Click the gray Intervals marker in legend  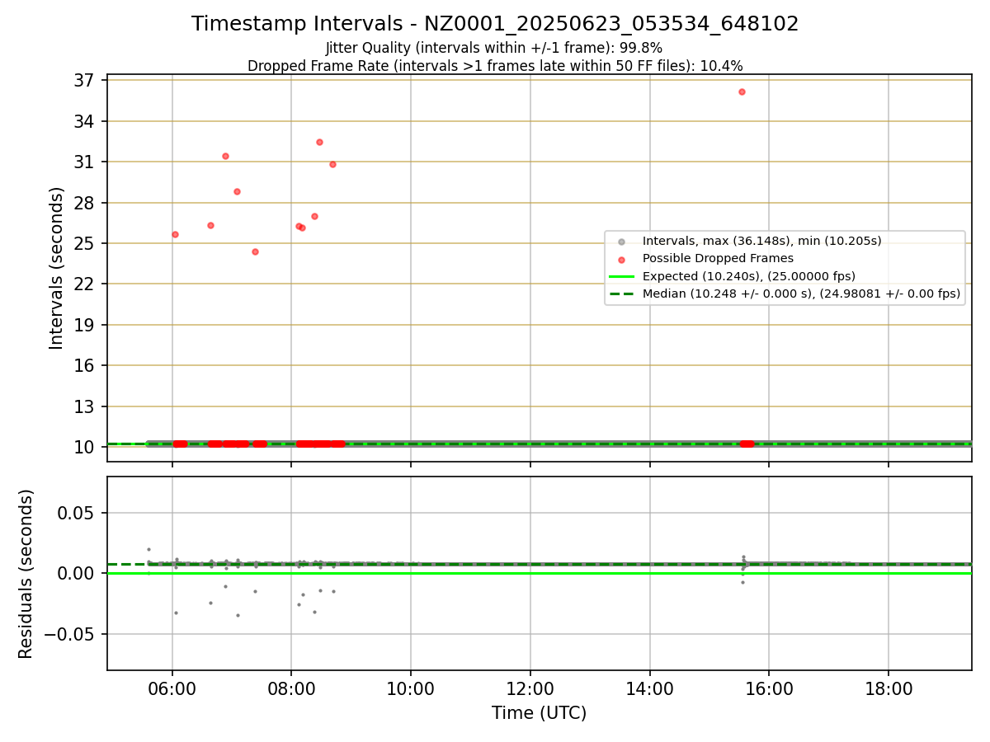pyautogui.click(x=621, y=242)
